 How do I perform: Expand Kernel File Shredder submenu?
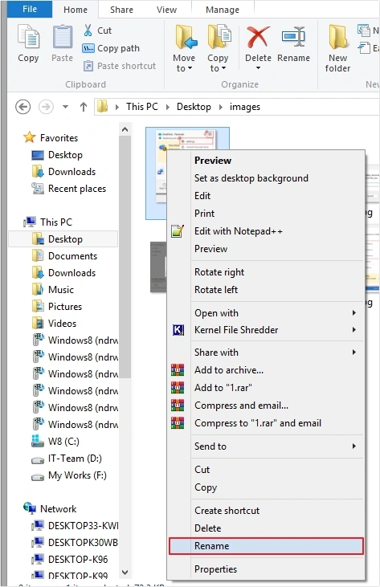click(266, 329)
